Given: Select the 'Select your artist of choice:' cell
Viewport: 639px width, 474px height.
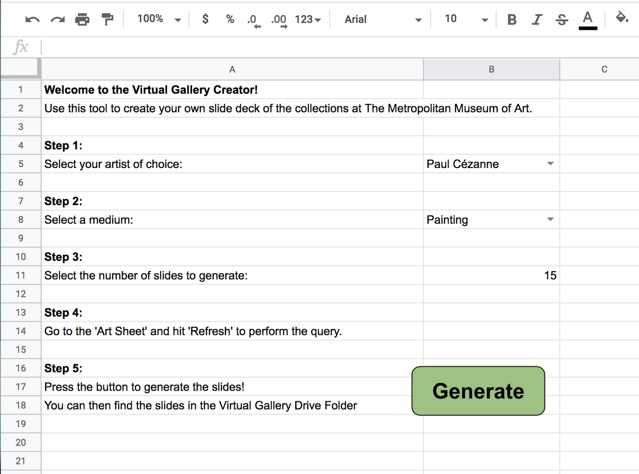Looking at the screenshot, I should point(232,164).
